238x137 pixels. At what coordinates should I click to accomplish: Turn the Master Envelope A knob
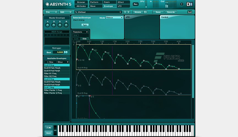[48, 25]
